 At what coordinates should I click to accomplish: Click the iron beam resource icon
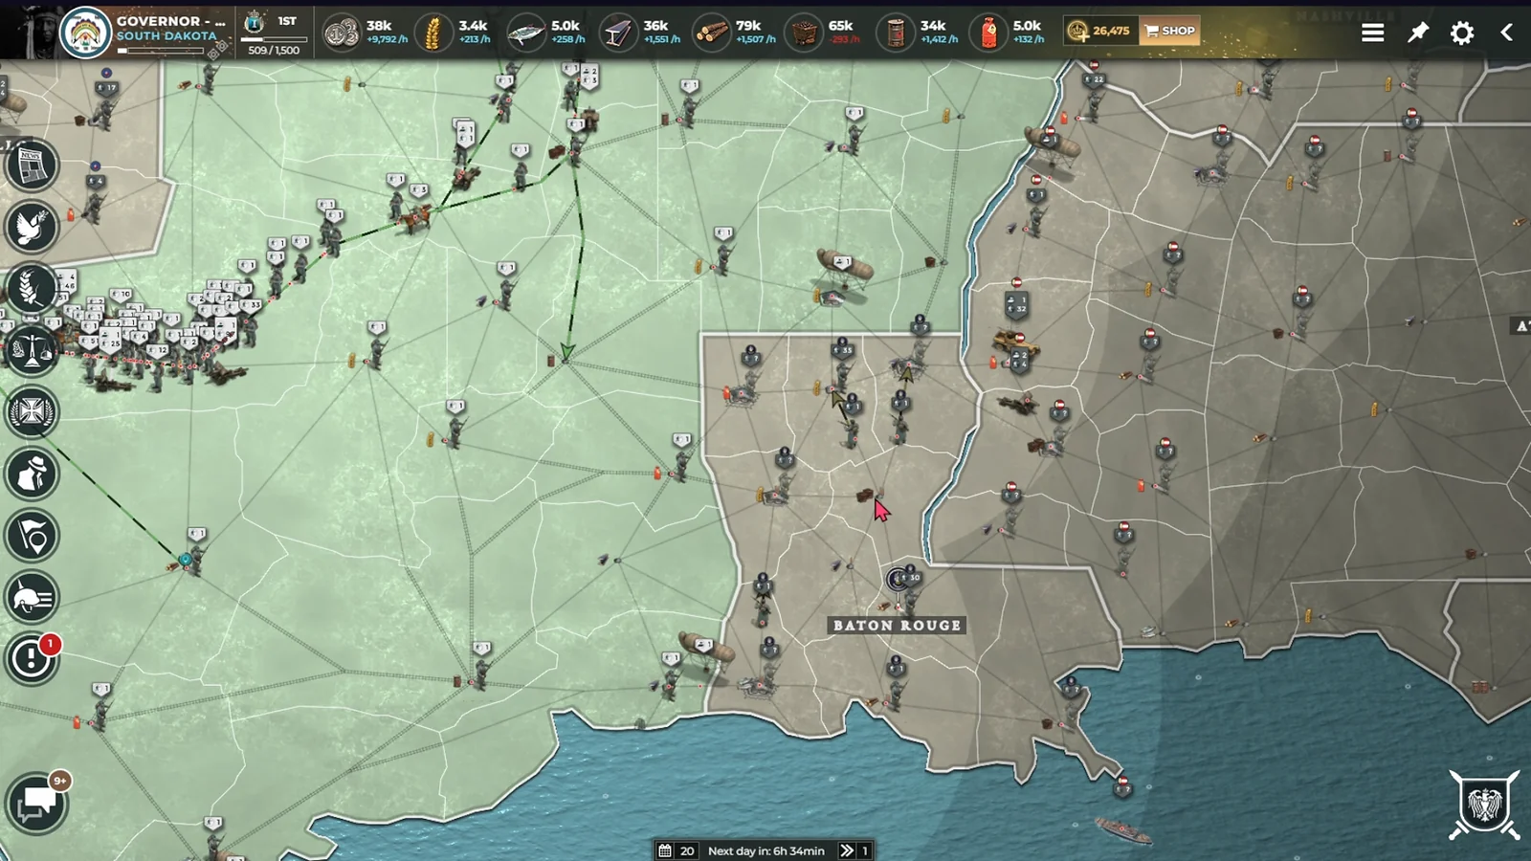click(x=617, y=33)
